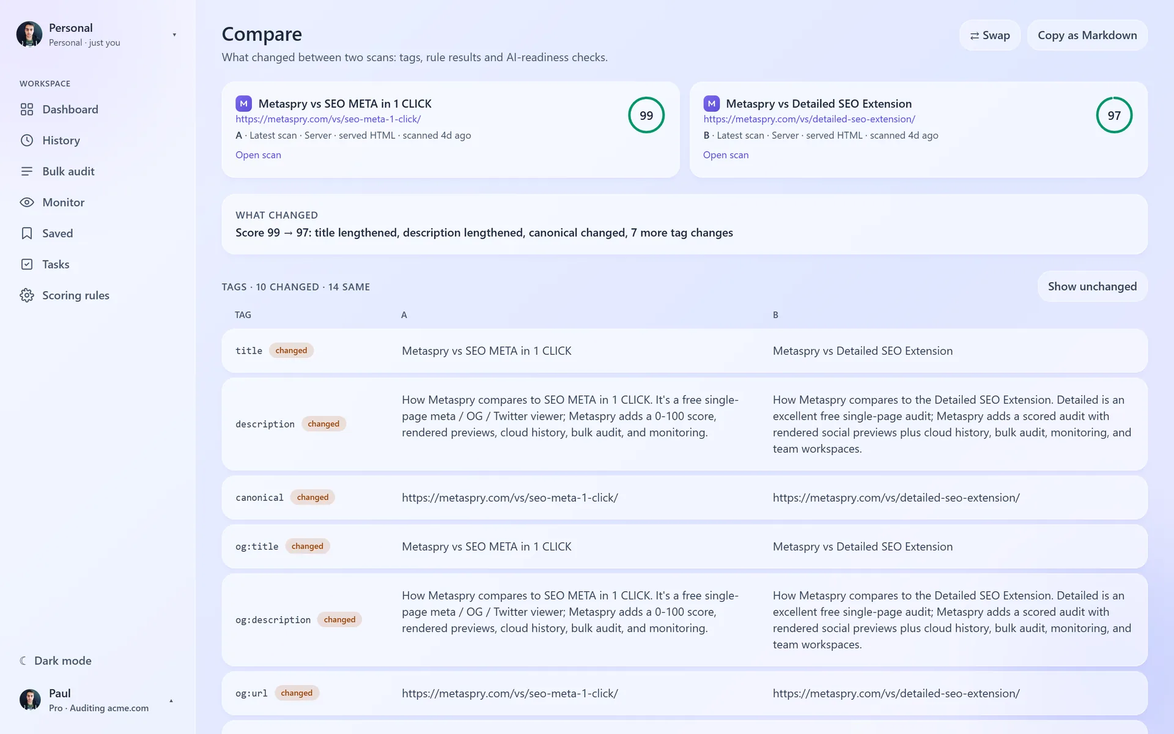Open the Scoring rules page
Image resolution: width=1174 pixels, height=734 pixels.
pos(76,295)
